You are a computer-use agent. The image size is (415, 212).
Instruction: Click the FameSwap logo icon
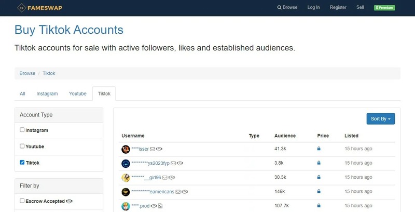(x=21, y=8)
